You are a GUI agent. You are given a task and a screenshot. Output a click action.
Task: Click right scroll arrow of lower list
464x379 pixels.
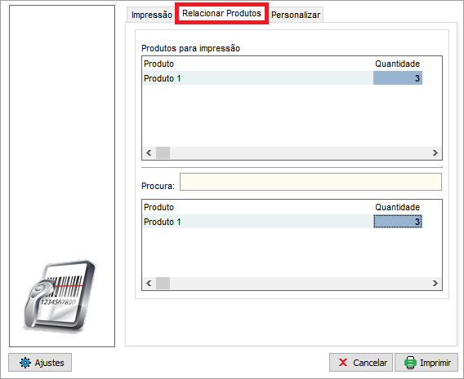[435, 284]
